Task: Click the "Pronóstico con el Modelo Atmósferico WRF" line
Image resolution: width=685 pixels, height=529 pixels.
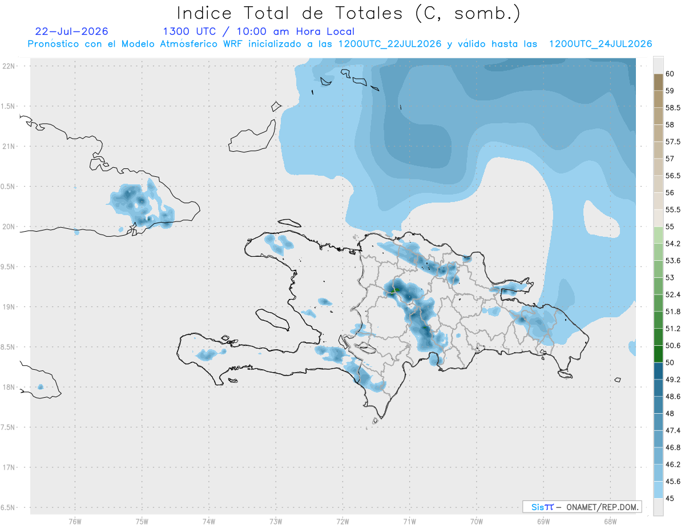Action: click(340, 44)
